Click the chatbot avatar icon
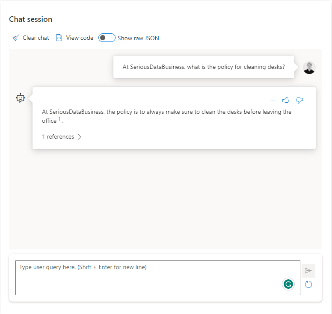Screen dimensions: 332x314 (21, 98)
